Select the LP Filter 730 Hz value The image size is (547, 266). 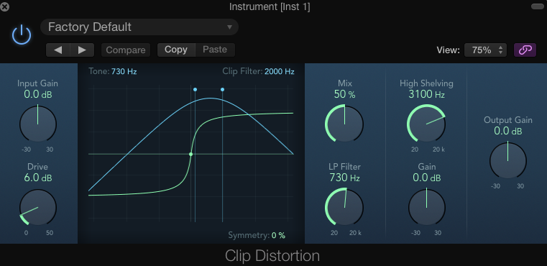[x=345, y=178]
